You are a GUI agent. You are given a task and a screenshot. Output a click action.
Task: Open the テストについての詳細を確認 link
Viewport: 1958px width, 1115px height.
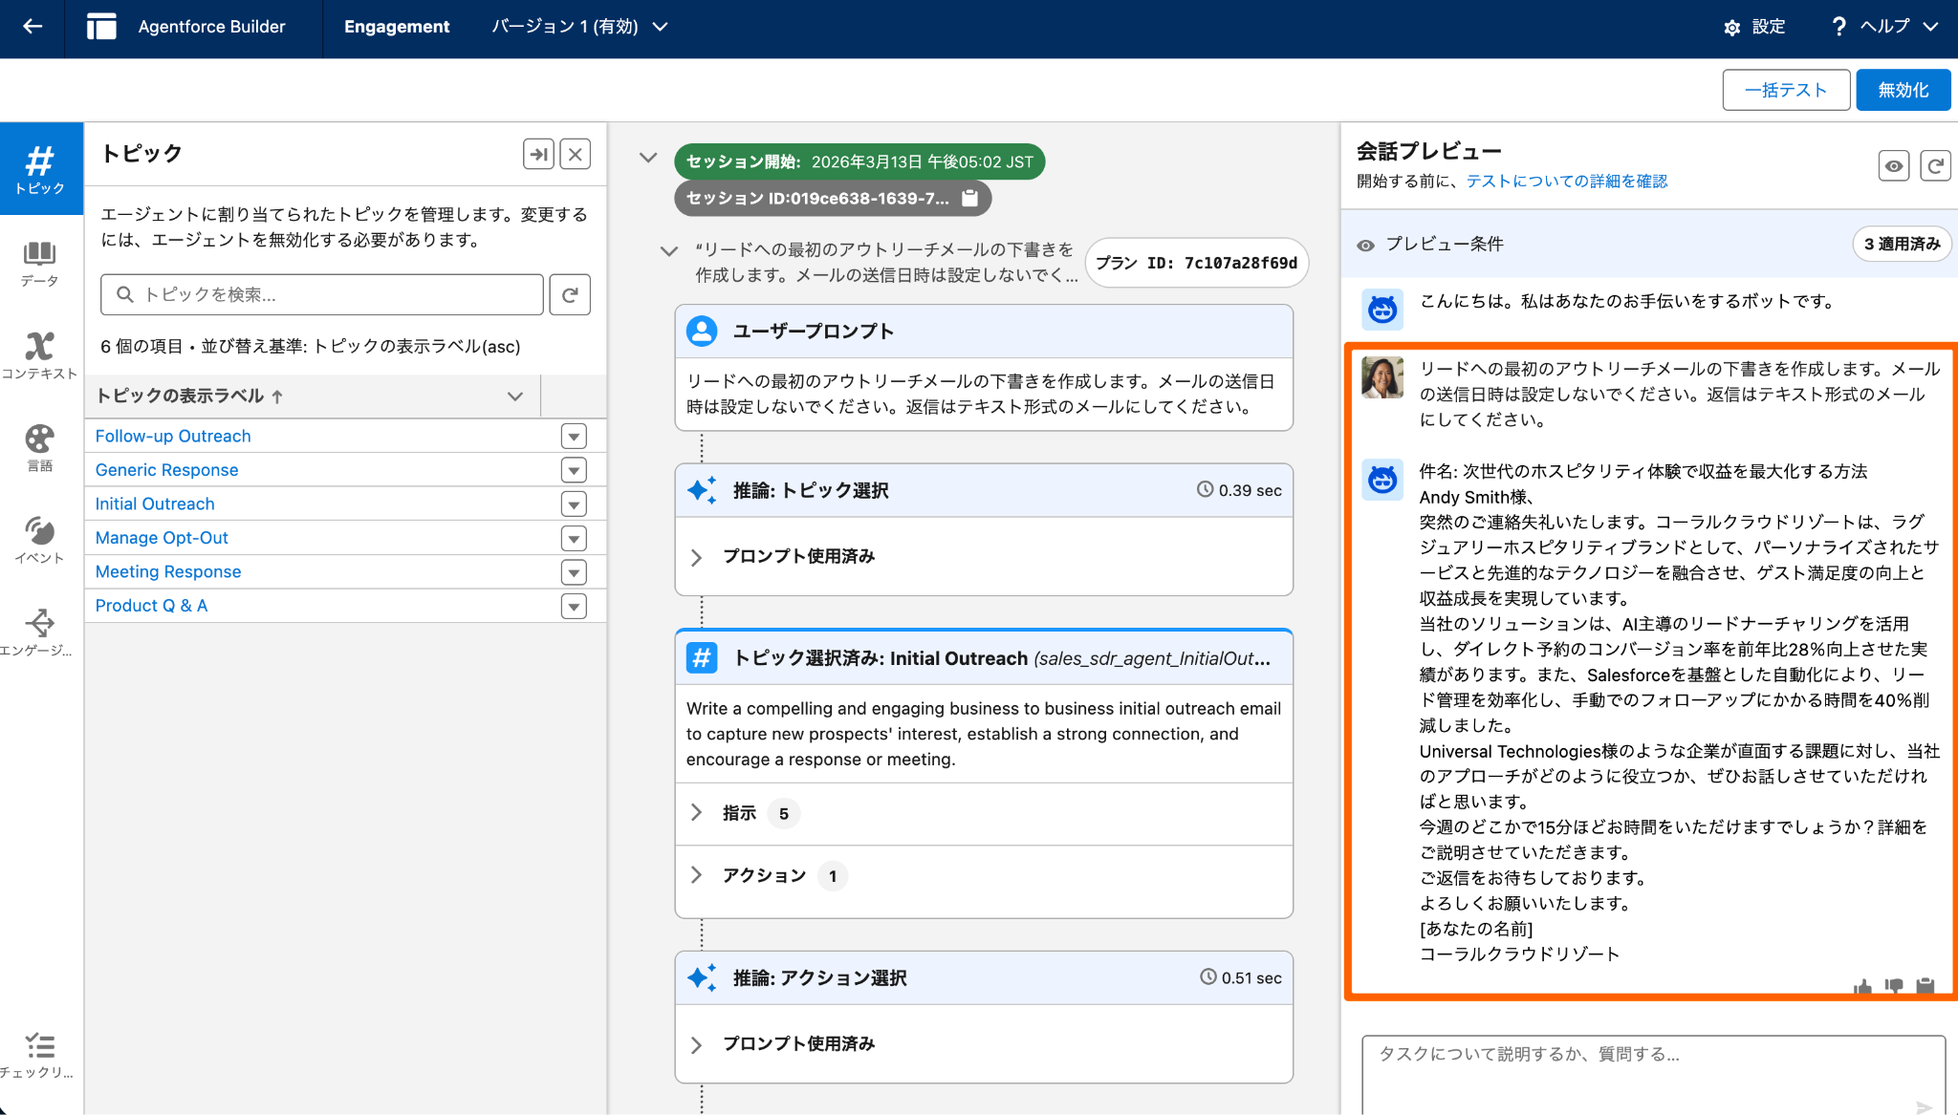pos(1566,181)
